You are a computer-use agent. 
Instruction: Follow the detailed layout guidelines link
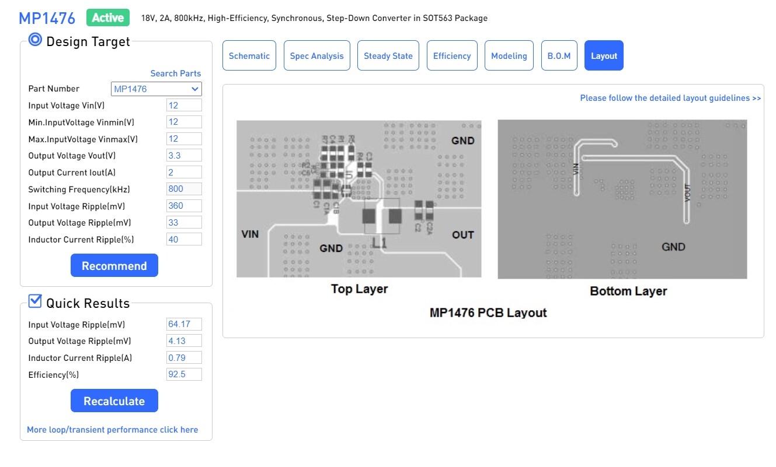[x=670, y=98]
